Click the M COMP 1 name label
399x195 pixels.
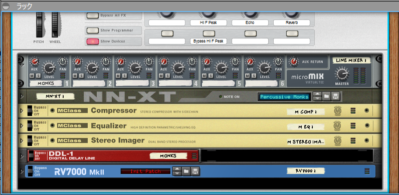[306, 112]
